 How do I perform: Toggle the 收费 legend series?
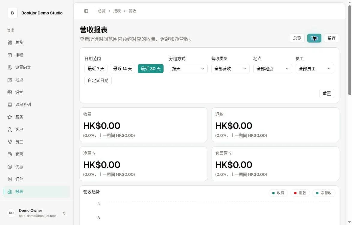coord(278,193)
